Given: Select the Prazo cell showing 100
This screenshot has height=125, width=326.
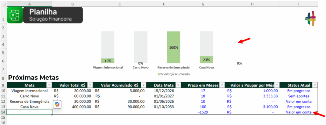Looking at the screenshot, I should coord(203,107).
